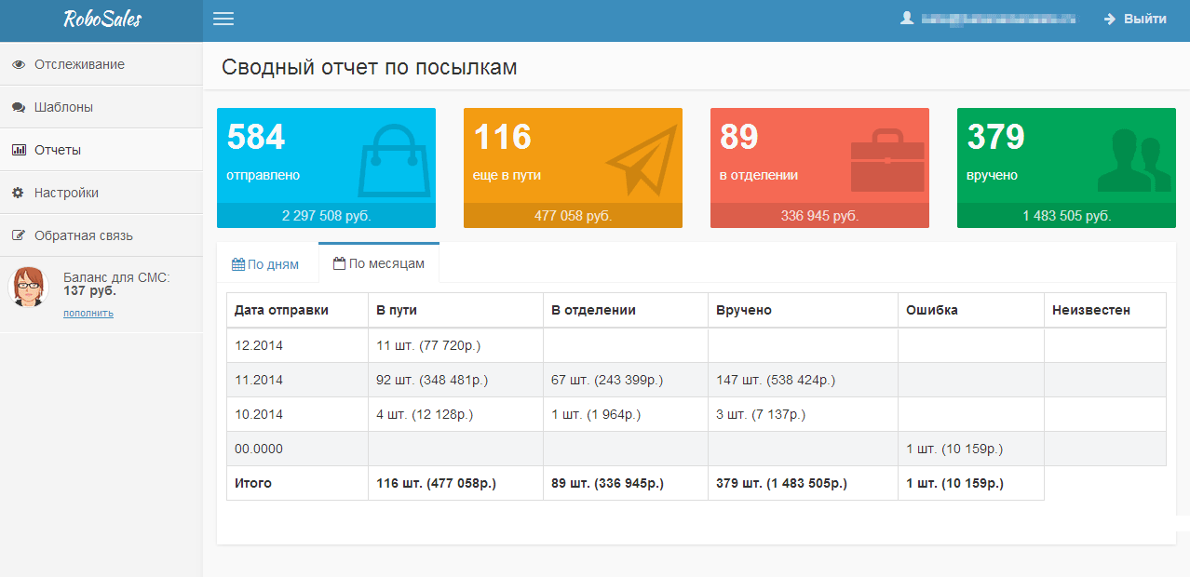1190x577 pixels.
Task: Toggle the hamburger sidebar menu icon
Action: point(223,19)
